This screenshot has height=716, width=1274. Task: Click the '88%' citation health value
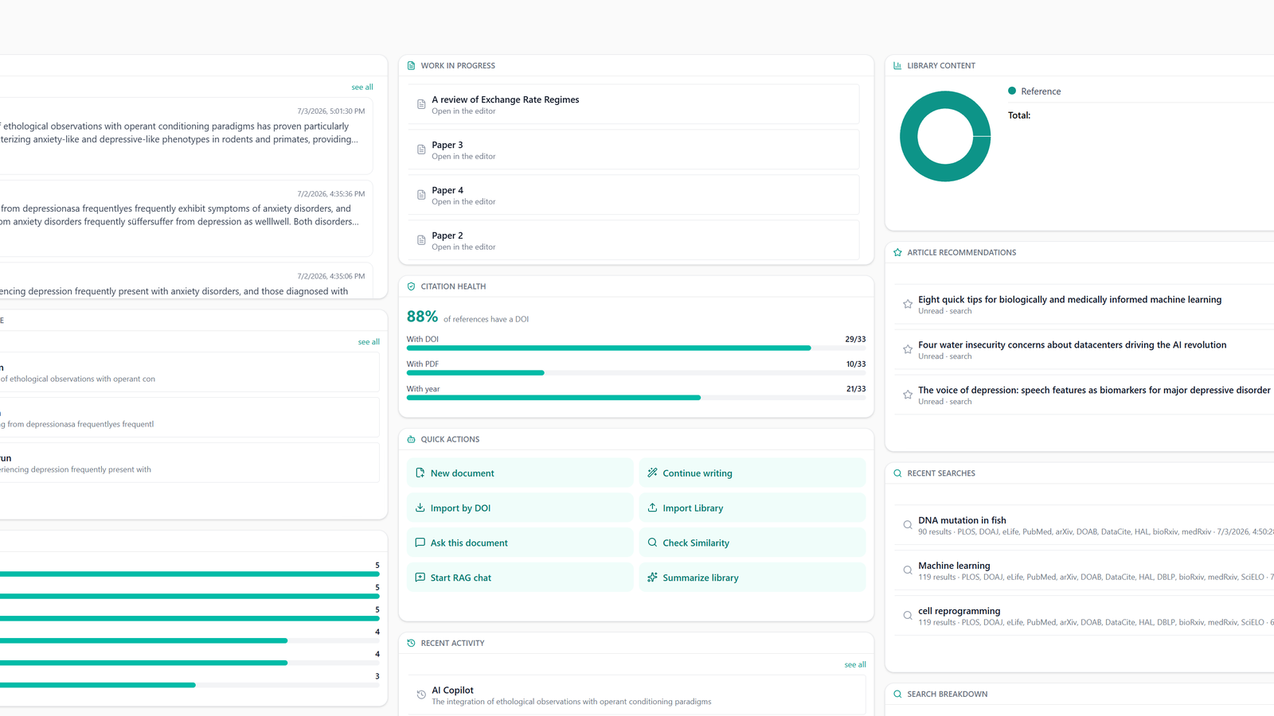(422, 317)
